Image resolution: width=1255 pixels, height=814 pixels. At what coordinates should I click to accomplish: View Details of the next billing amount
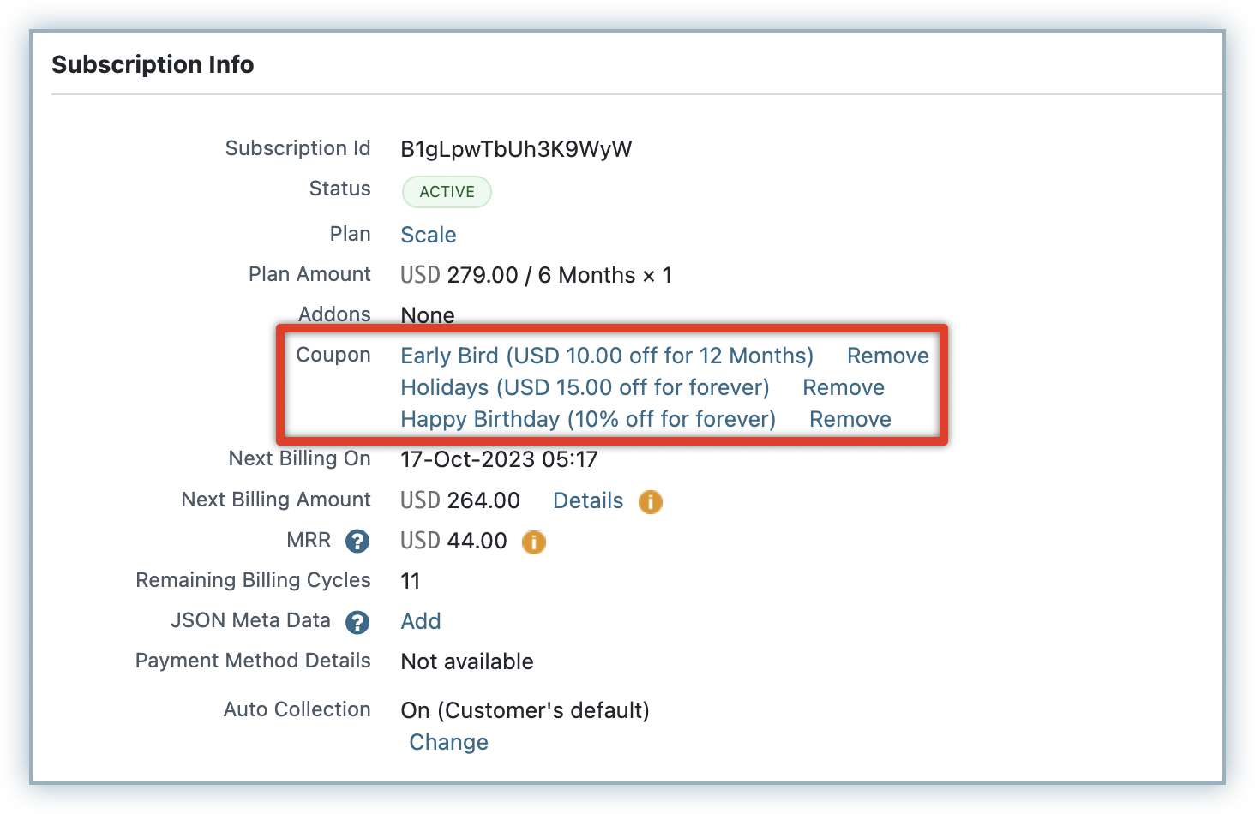[588, 500]
